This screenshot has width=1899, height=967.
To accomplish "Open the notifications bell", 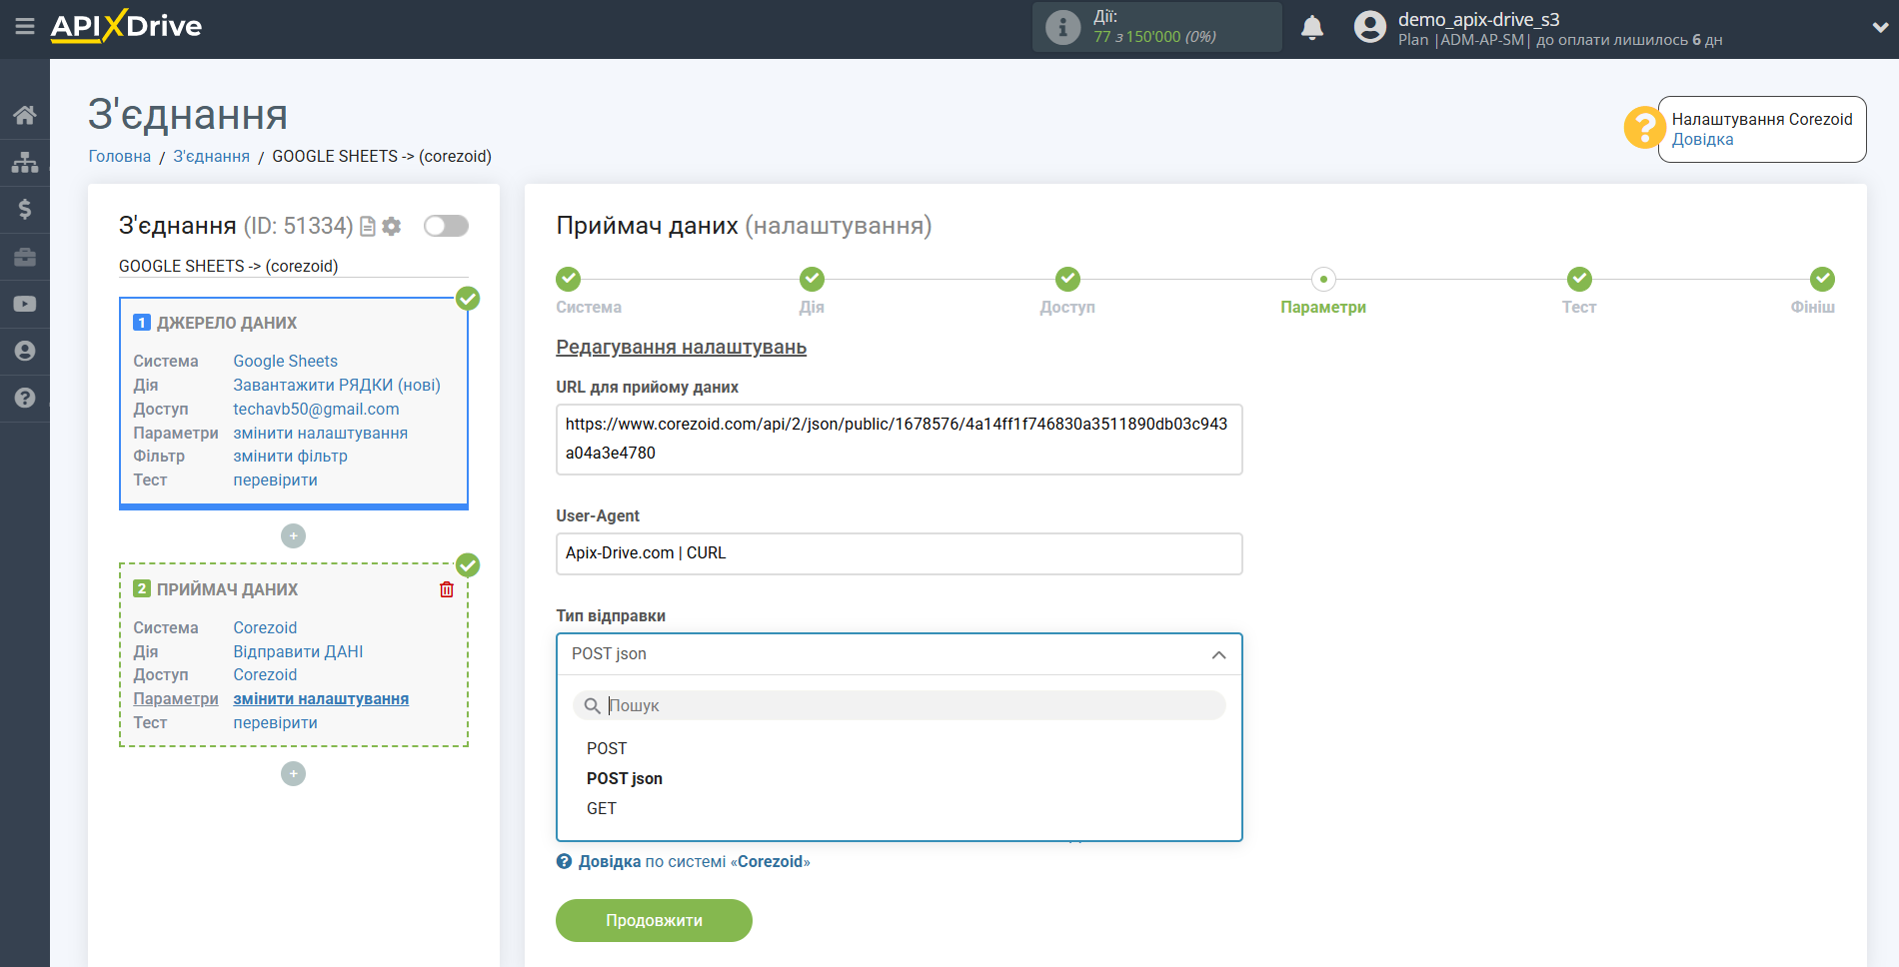I will pyautogui.click(x=1312, y=27).
